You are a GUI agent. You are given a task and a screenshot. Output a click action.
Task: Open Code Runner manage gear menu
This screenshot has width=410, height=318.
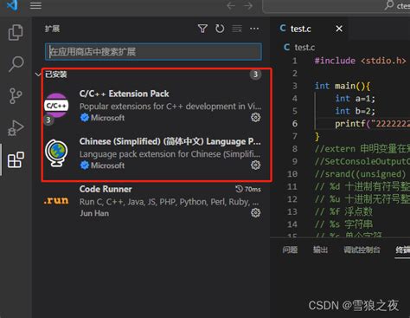point(255,212)
